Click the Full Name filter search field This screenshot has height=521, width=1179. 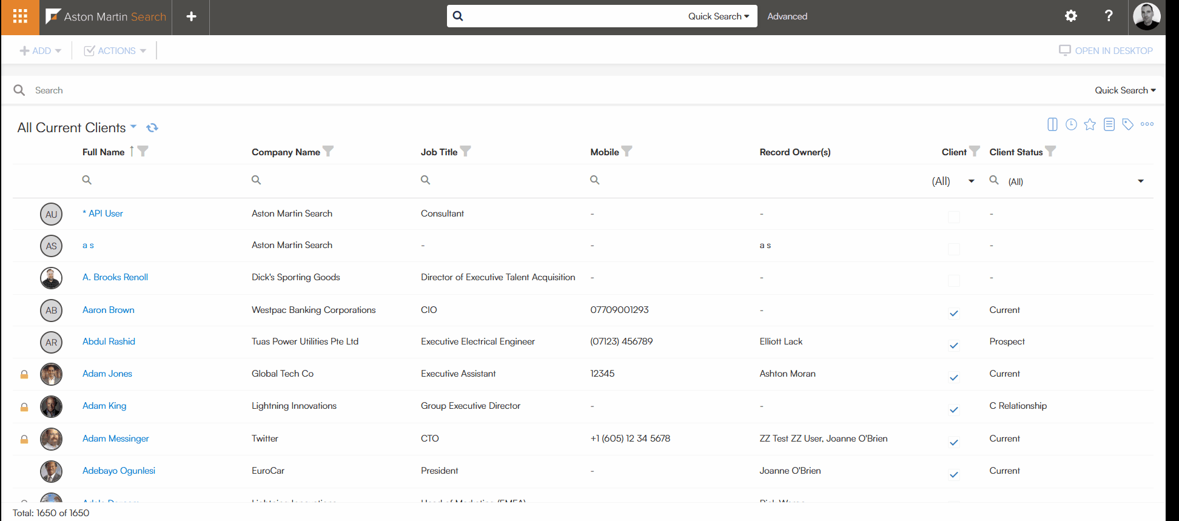coord(161,180)
